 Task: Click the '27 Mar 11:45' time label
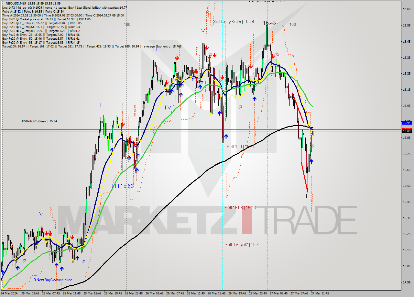320,293
